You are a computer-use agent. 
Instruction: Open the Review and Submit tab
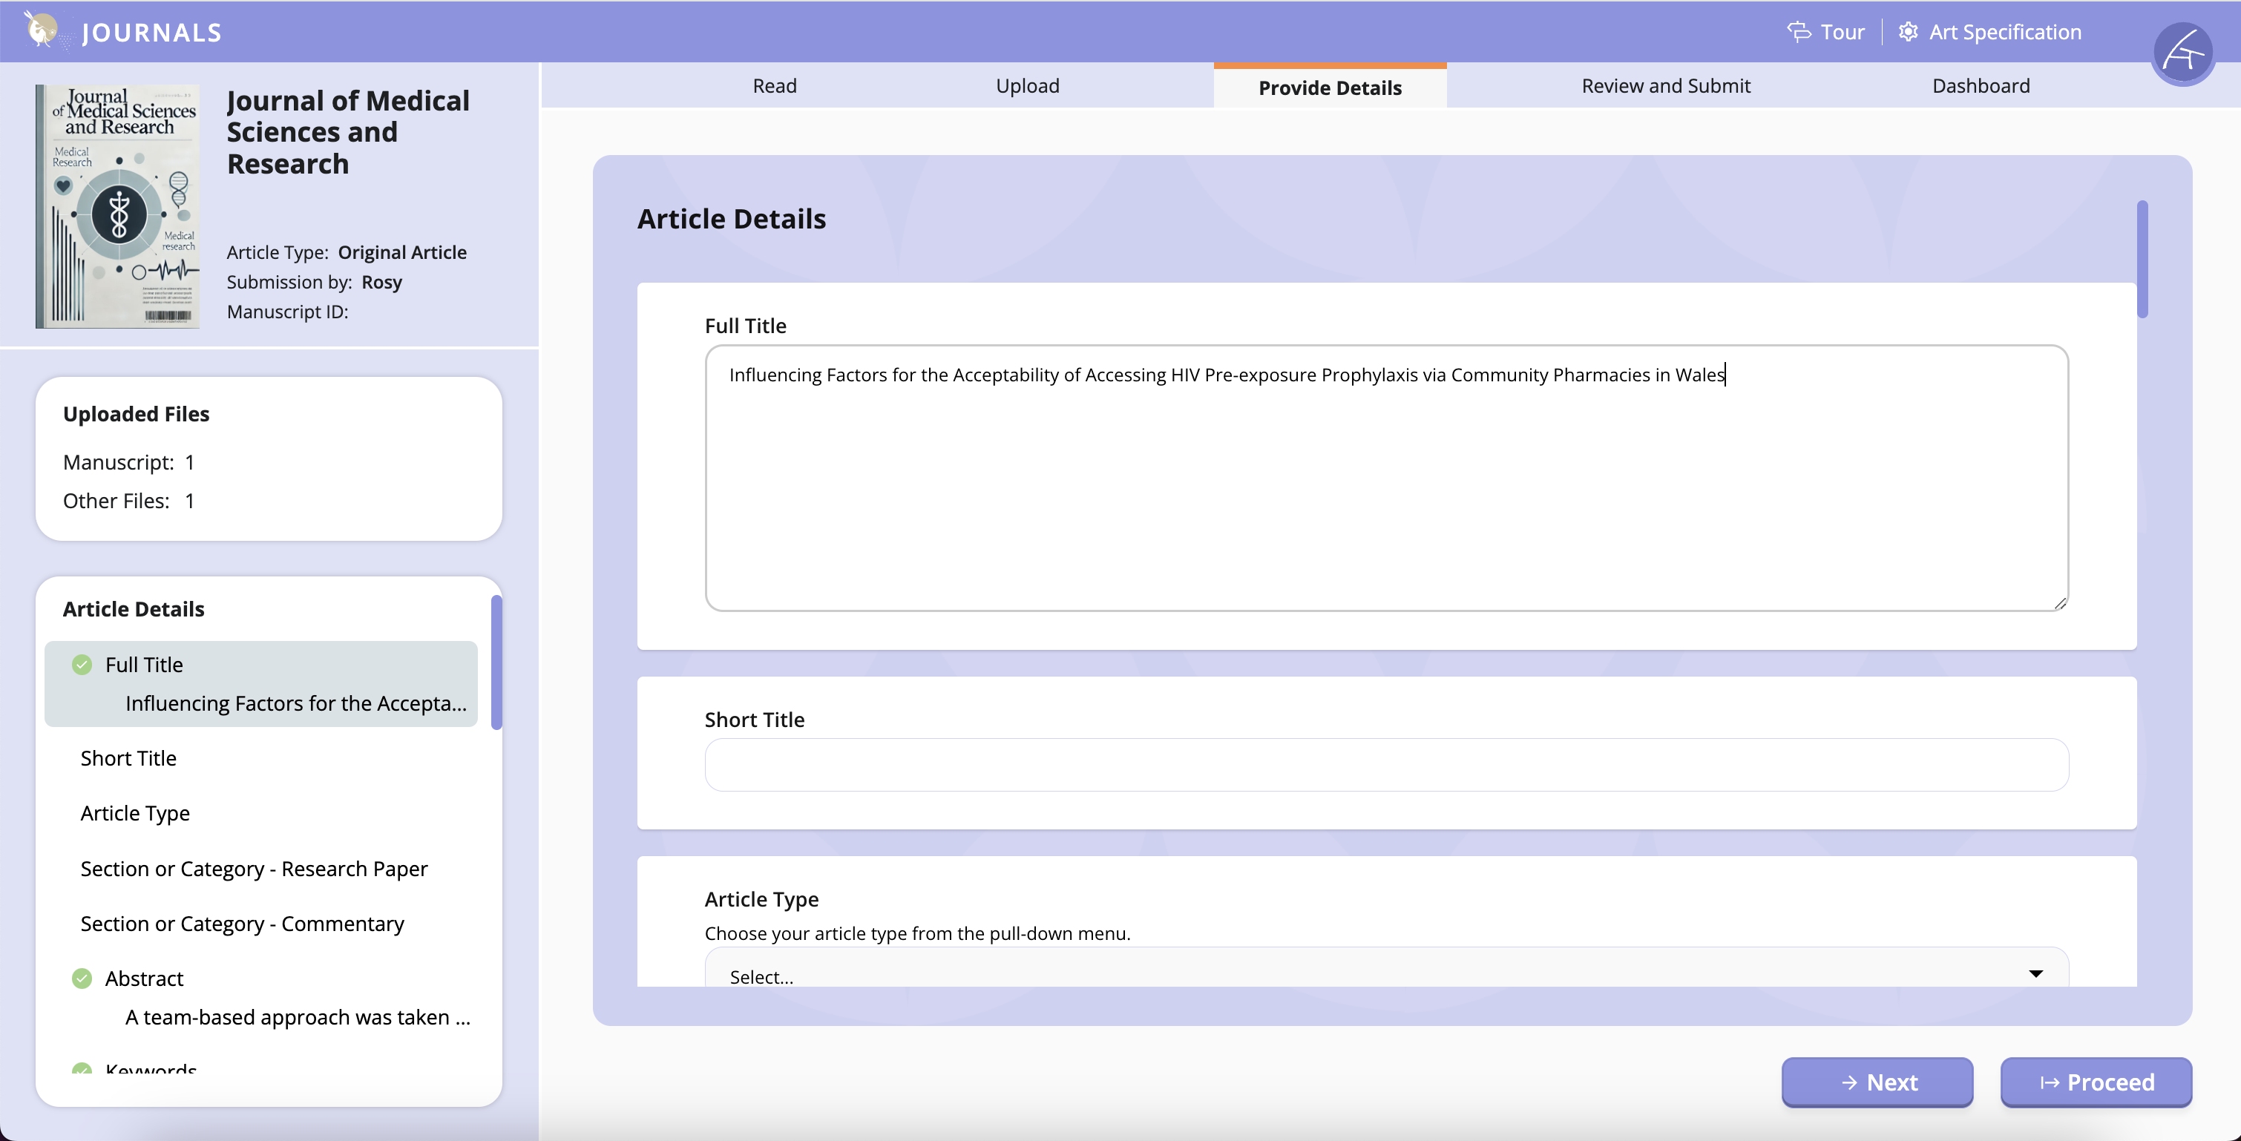1666,85
